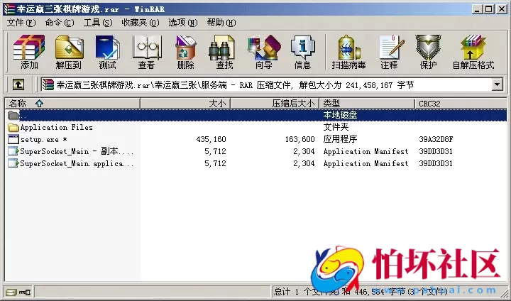Click the setup.exe file icon
This screenshot has height=301, width=511.
tap(13, 139)
